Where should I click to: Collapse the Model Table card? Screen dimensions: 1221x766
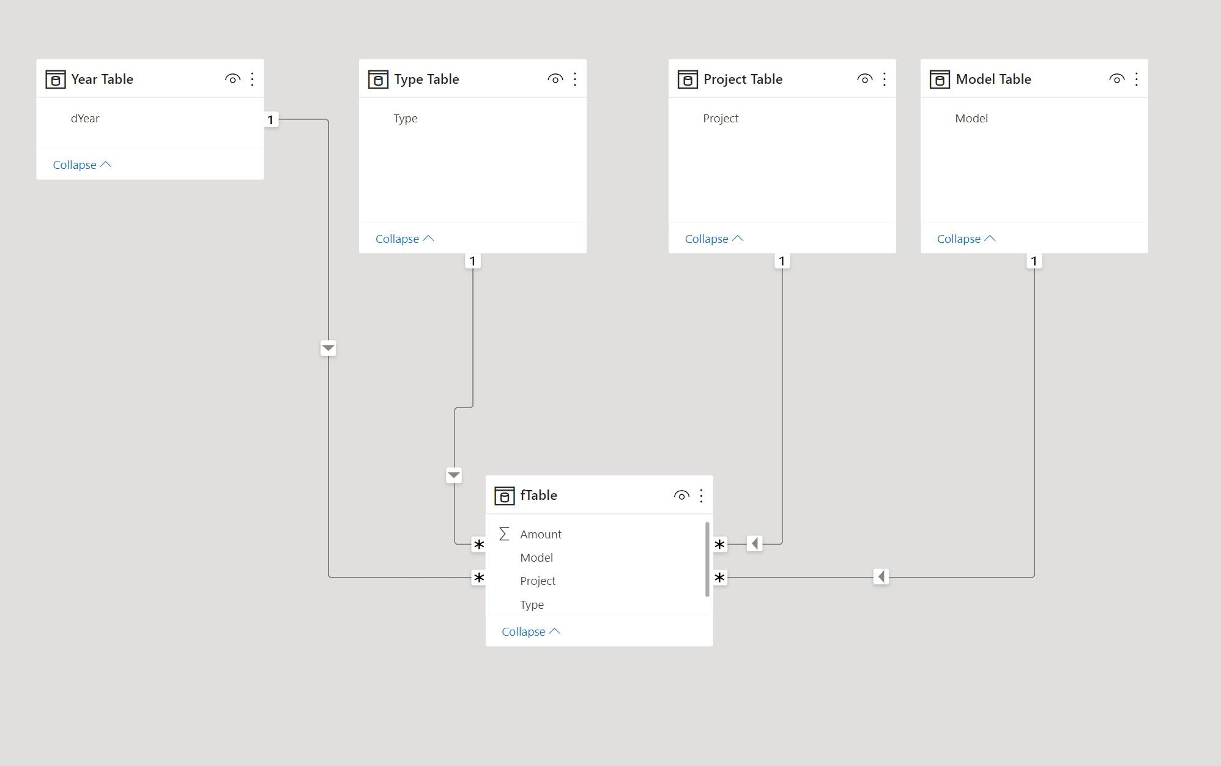[x=967, y=239]
